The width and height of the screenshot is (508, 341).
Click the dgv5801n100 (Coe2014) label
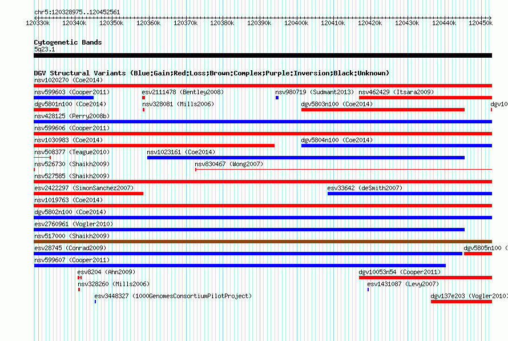coord(70,104)
